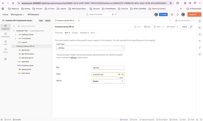Switch to the Runs tab

(93, 33)
